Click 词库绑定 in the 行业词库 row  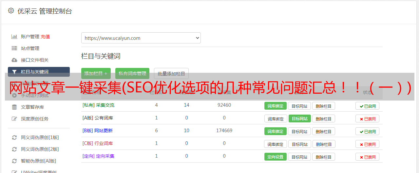(275, 144)
